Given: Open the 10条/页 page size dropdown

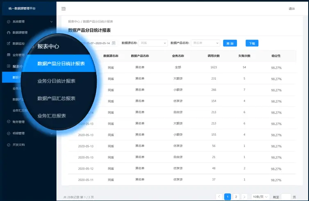Looking at the screenshot, I should click(260, 197).
